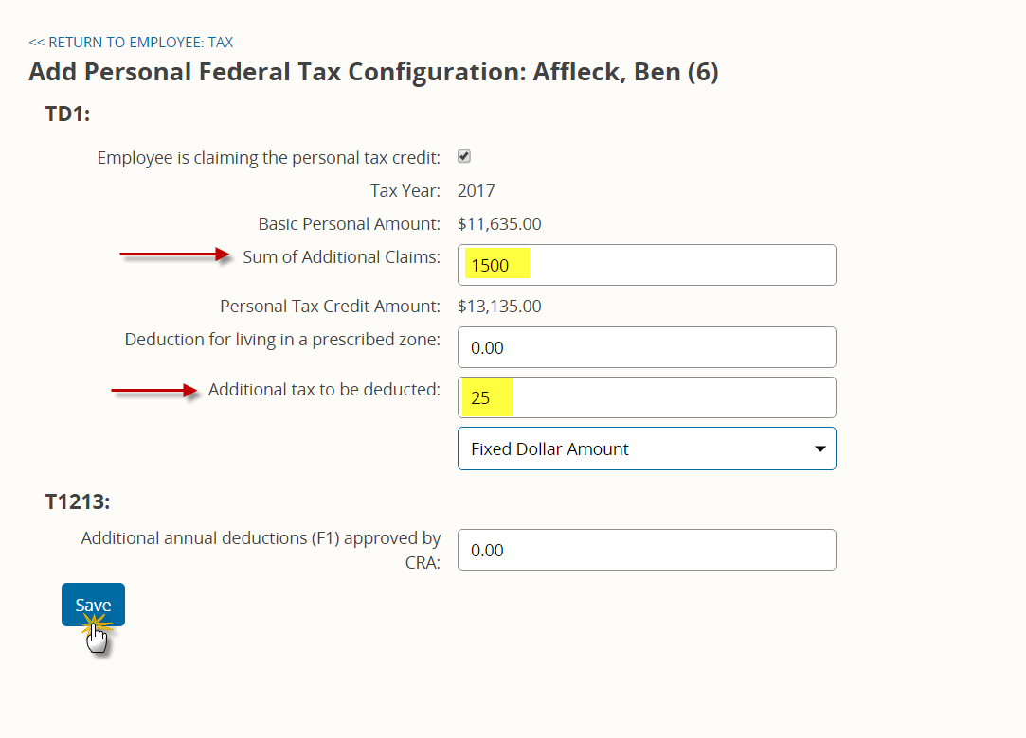
Task: Click the Additional tax to be deducted field
Action: tap(646, 397)
